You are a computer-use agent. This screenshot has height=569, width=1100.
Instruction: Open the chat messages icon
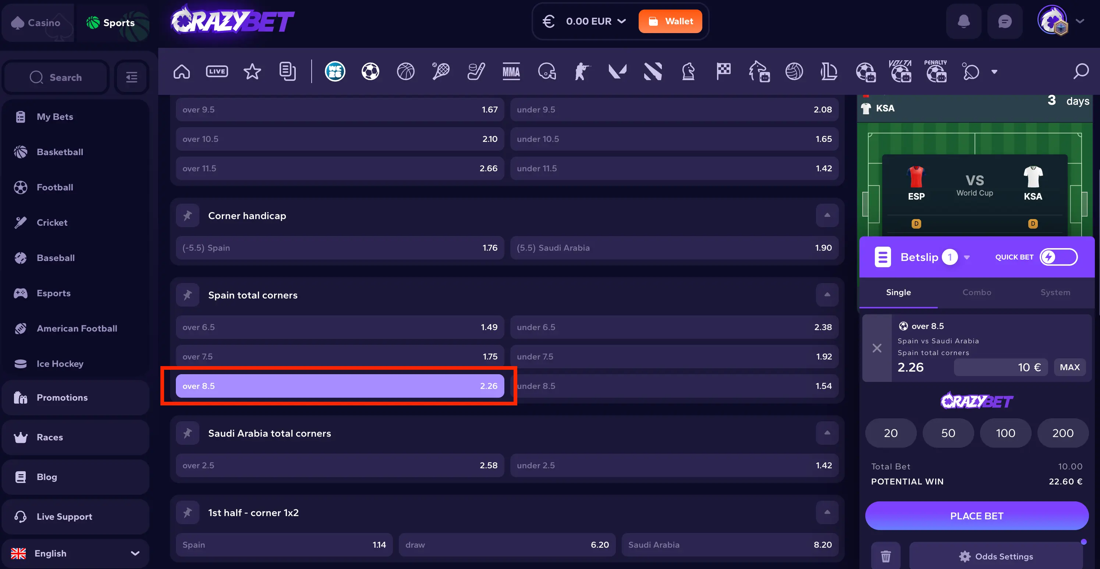(x=1005, y=21)
